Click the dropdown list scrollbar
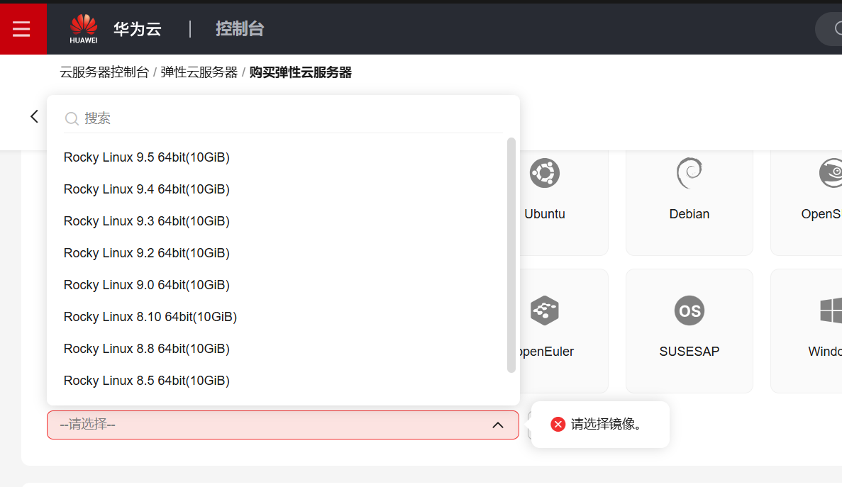 point(511,255)
